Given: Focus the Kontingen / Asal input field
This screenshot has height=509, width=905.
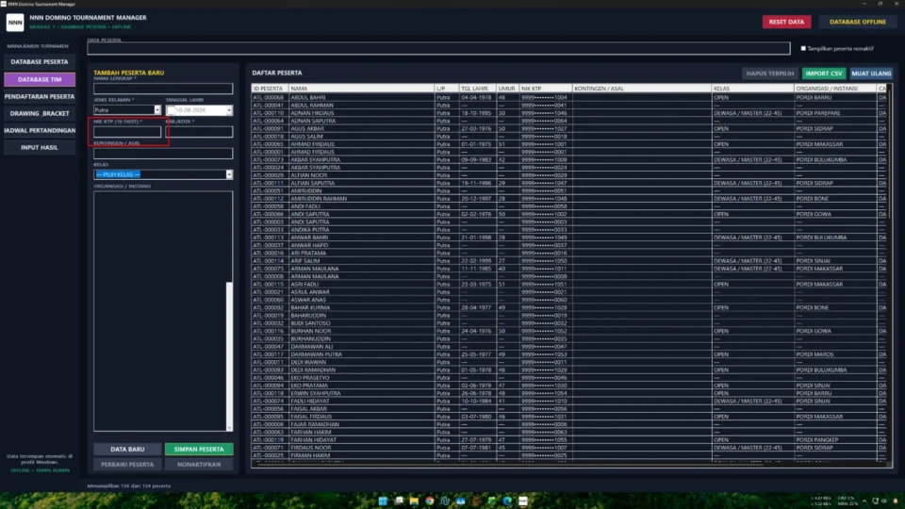Looking at the screenshot, I should [x=163, y=154].
